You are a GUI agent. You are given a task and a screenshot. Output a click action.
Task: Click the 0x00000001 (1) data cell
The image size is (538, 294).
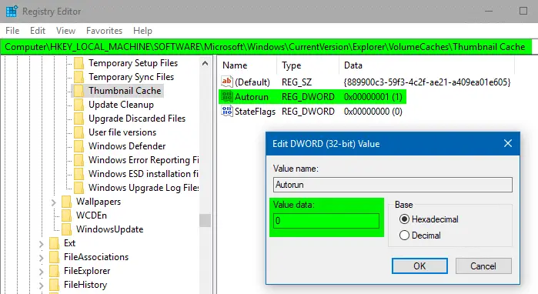coord(373,97)
